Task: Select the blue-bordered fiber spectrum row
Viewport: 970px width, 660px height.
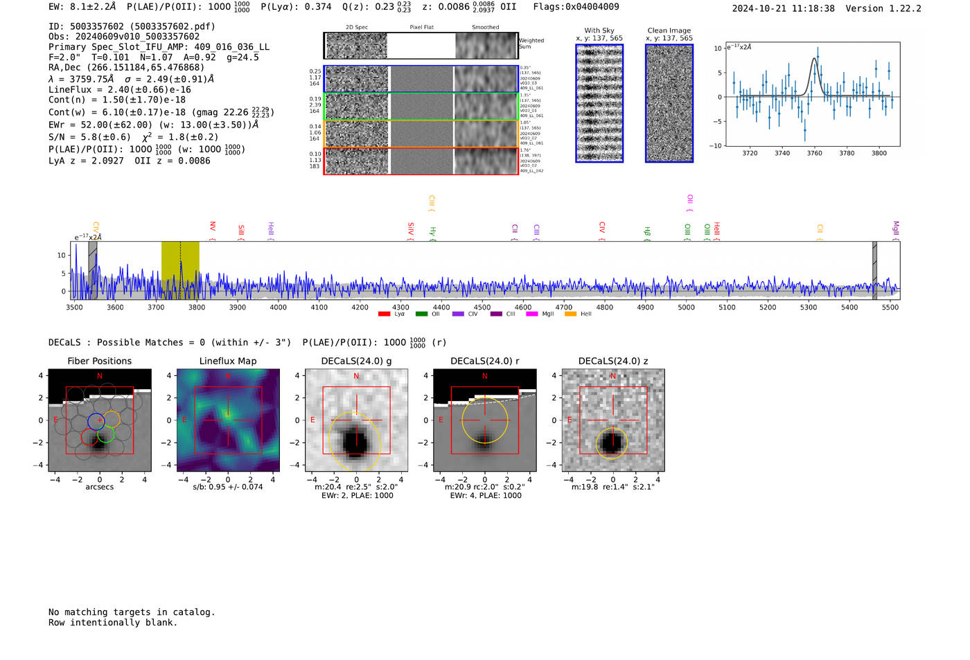Action: 421,79
